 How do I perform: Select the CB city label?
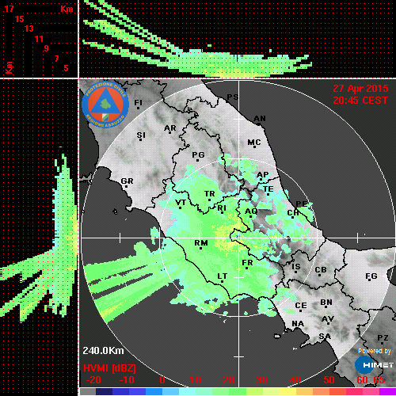pos(321,270)
